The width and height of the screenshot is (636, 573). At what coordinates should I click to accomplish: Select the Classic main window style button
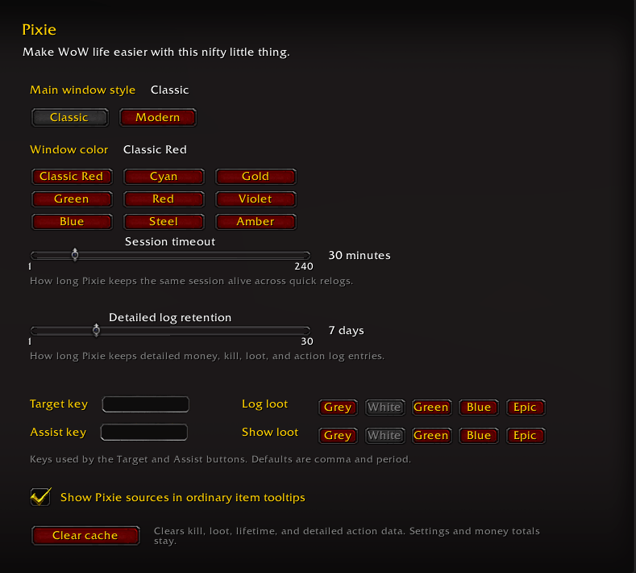point(70,117)
